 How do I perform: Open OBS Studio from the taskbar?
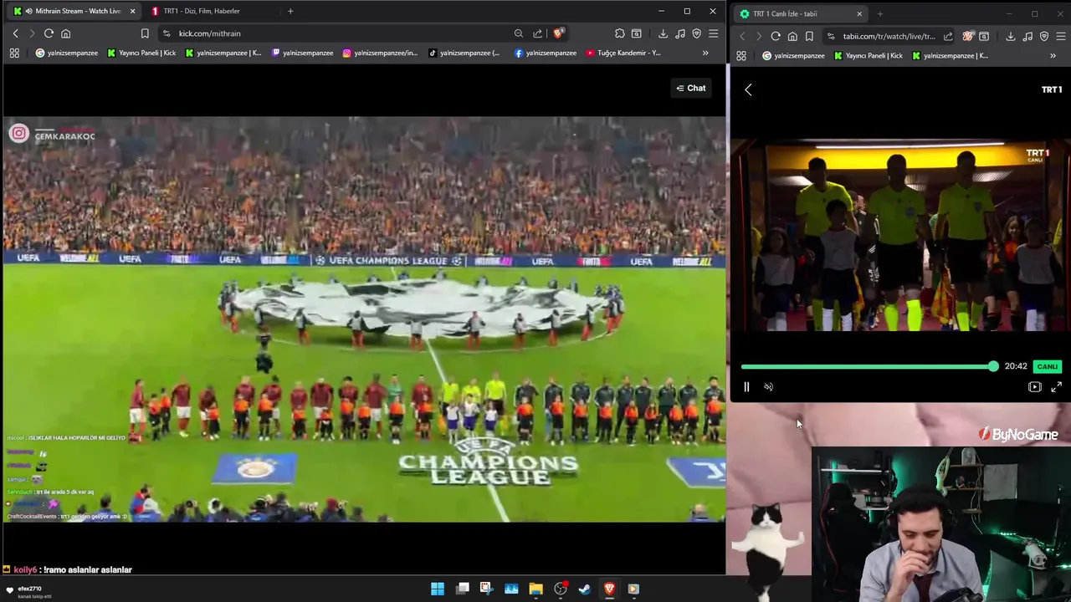560,589
